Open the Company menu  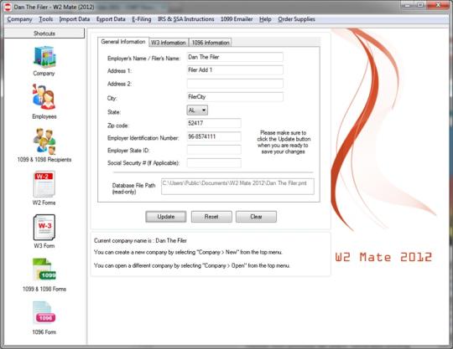[x=19, y=19]
